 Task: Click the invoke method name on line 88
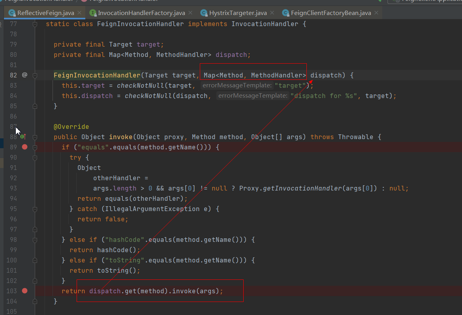click(121, 137)
